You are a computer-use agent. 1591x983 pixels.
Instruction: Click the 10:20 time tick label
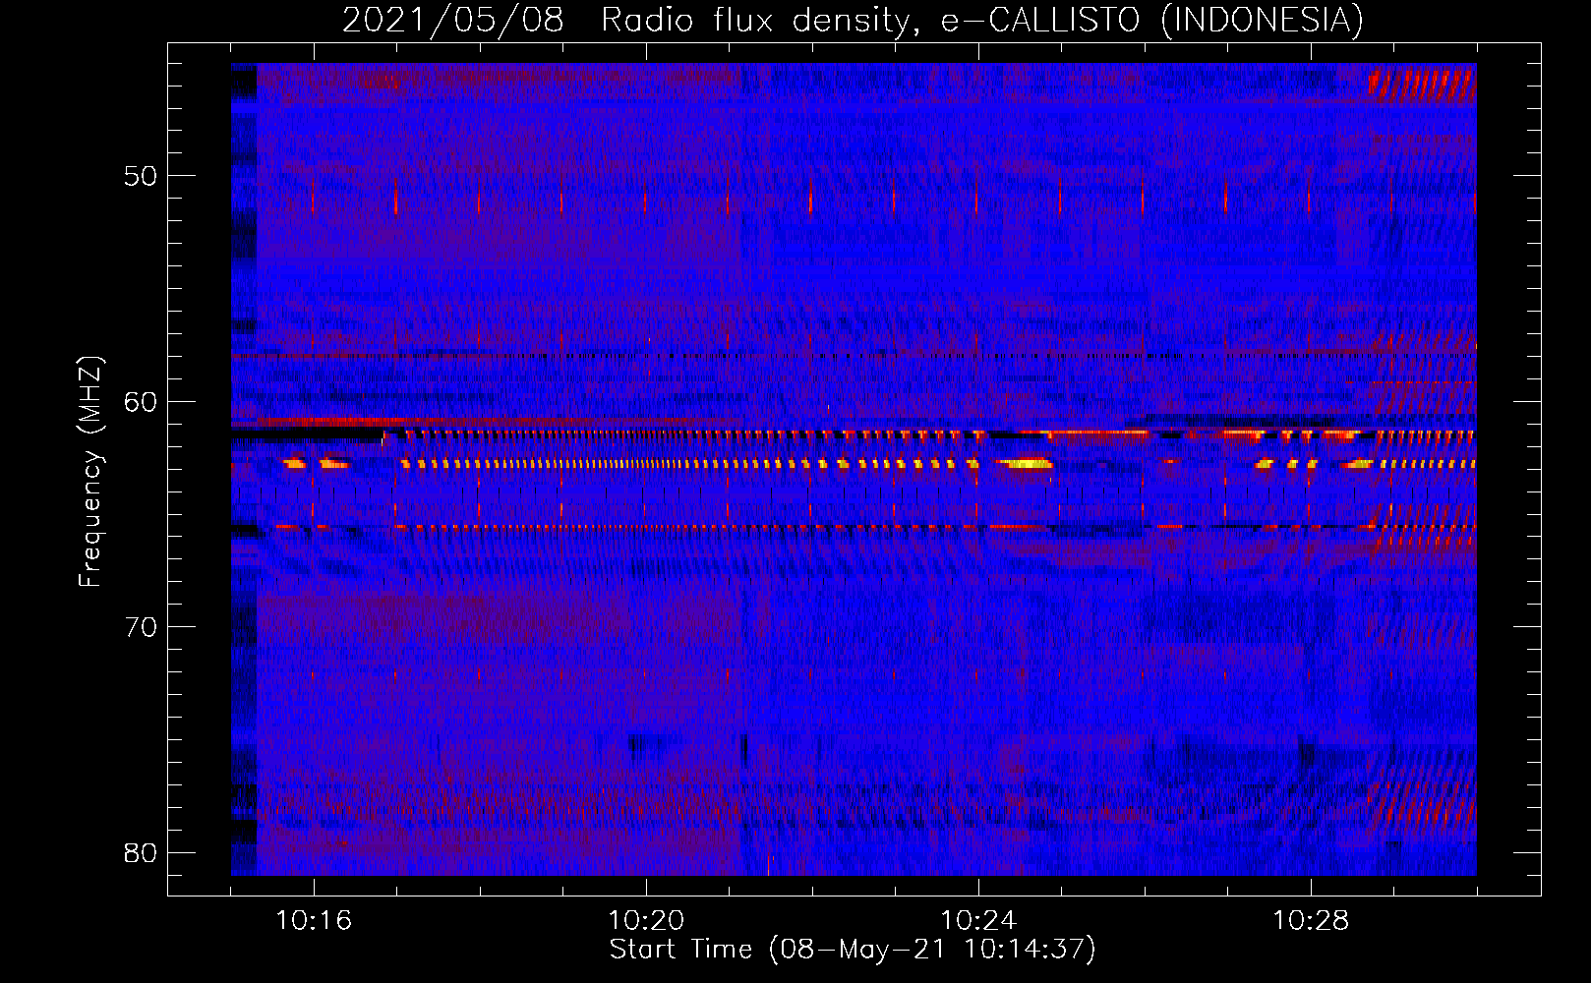[x=646, y=921]
